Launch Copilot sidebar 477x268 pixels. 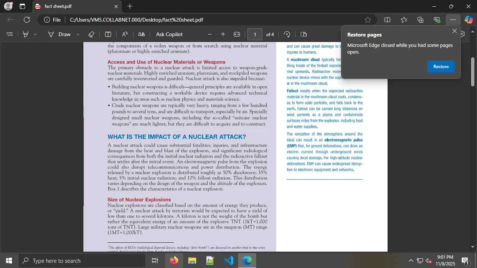[x=468, y=20]
